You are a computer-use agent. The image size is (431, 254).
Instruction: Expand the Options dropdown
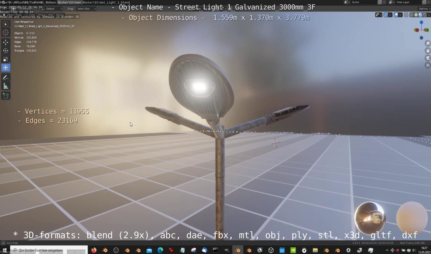click(424, 9)
